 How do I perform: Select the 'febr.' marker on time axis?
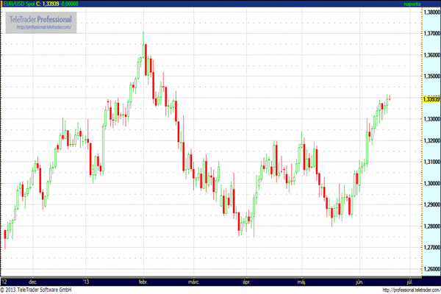tap(144, 282)
